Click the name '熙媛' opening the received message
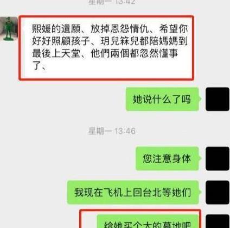Image resolution: width=230 pixels, height=228 pixels. tap(42, 29)
